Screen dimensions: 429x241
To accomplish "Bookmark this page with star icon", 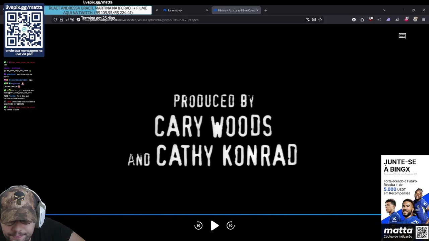I will (x=320, y=20).
